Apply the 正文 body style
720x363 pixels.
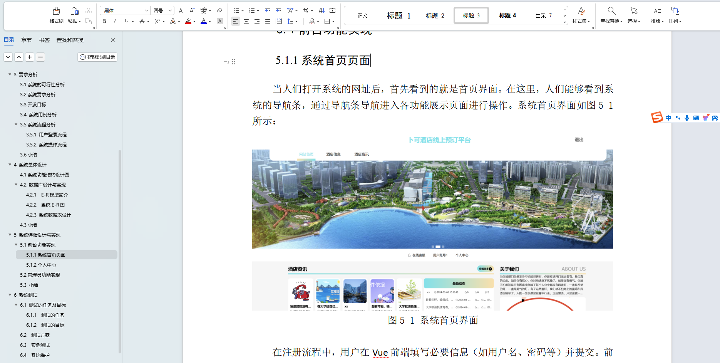point(363,15)
